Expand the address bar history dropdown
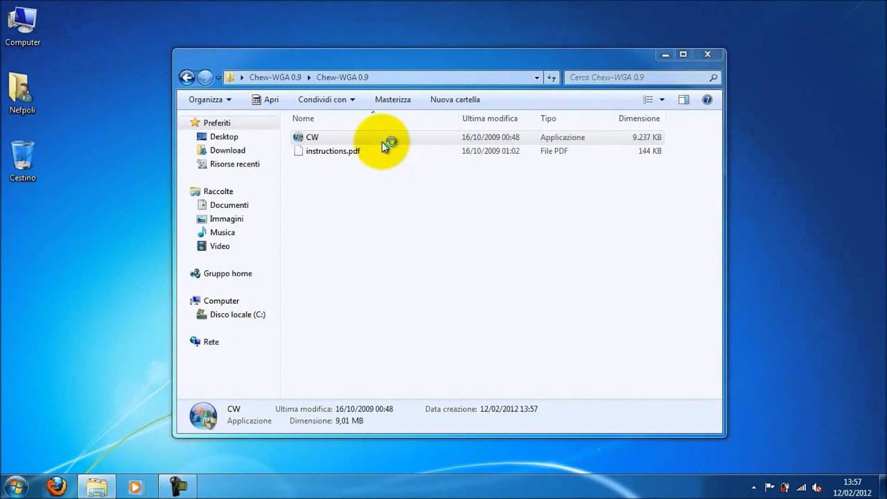The width and height of the screenshot is (887, 499). click(x=536, y=78)
